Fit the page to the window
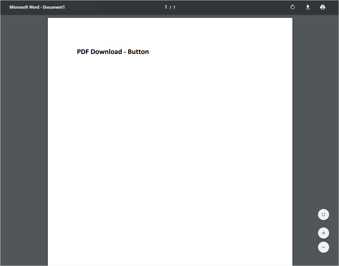 pyautogui.click(x=324, y=215)
